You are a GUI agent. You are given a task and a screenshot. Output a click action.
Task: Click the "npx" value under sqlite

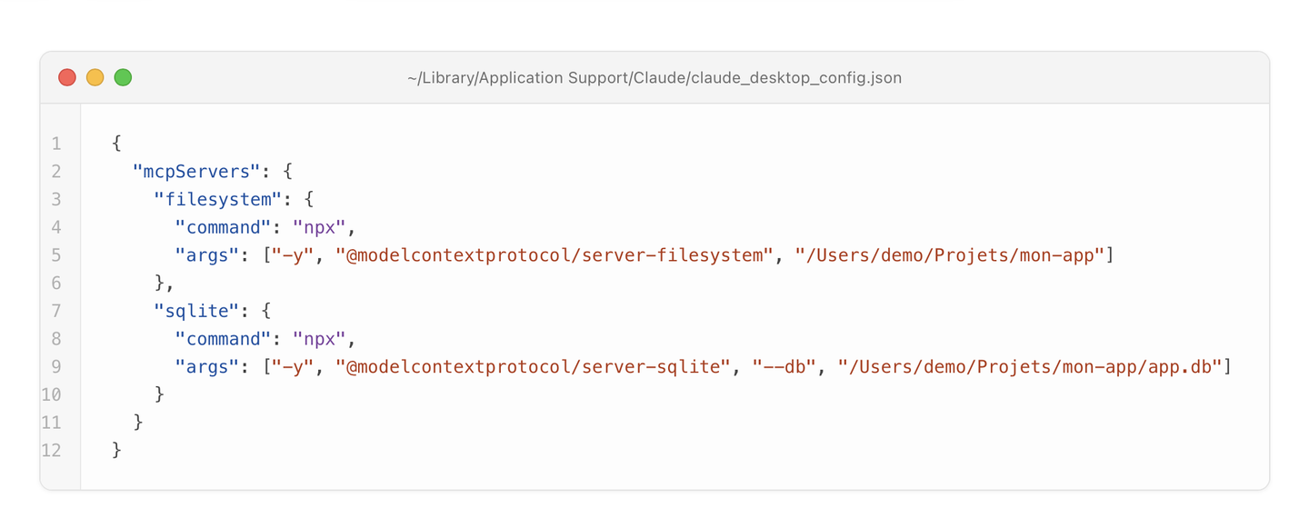point(320,338)
